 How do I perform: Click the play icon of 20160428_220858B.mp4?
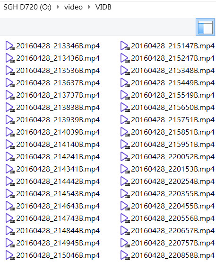click(125, 255)
